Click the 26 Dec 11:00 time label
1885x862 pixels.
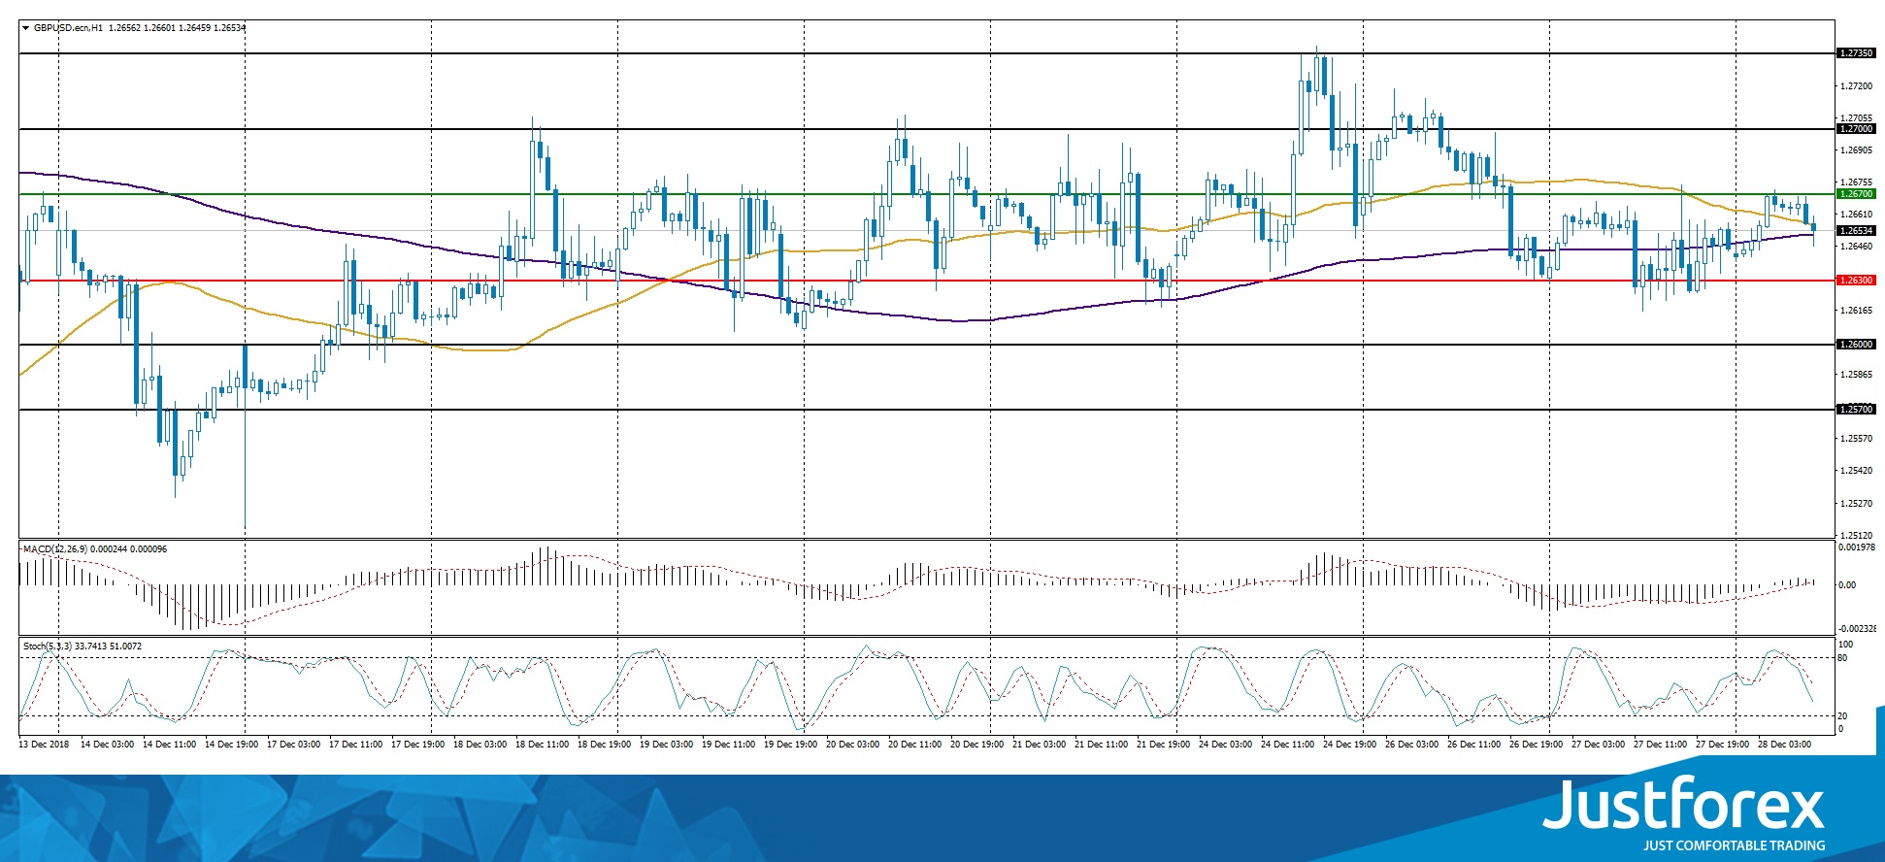(x=1473, y=745)
